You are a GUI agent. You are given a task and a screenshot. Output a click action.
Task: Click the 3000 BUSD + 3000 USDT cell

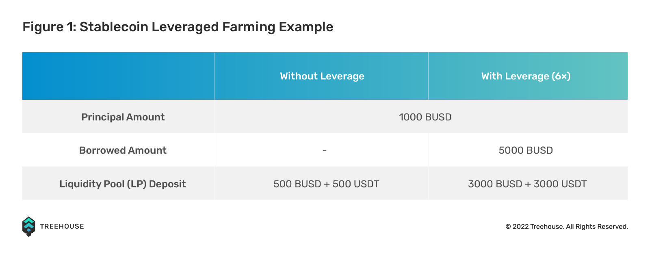point(527,184)
